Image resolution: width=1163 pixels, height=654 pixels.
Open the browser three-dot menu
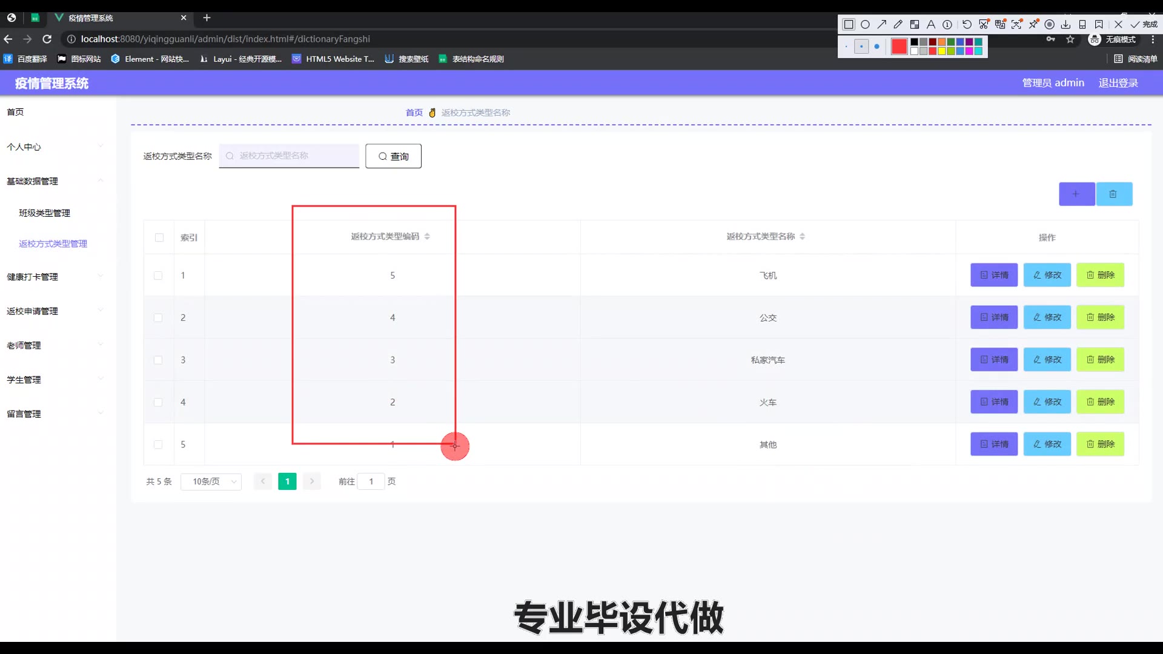1153,39
